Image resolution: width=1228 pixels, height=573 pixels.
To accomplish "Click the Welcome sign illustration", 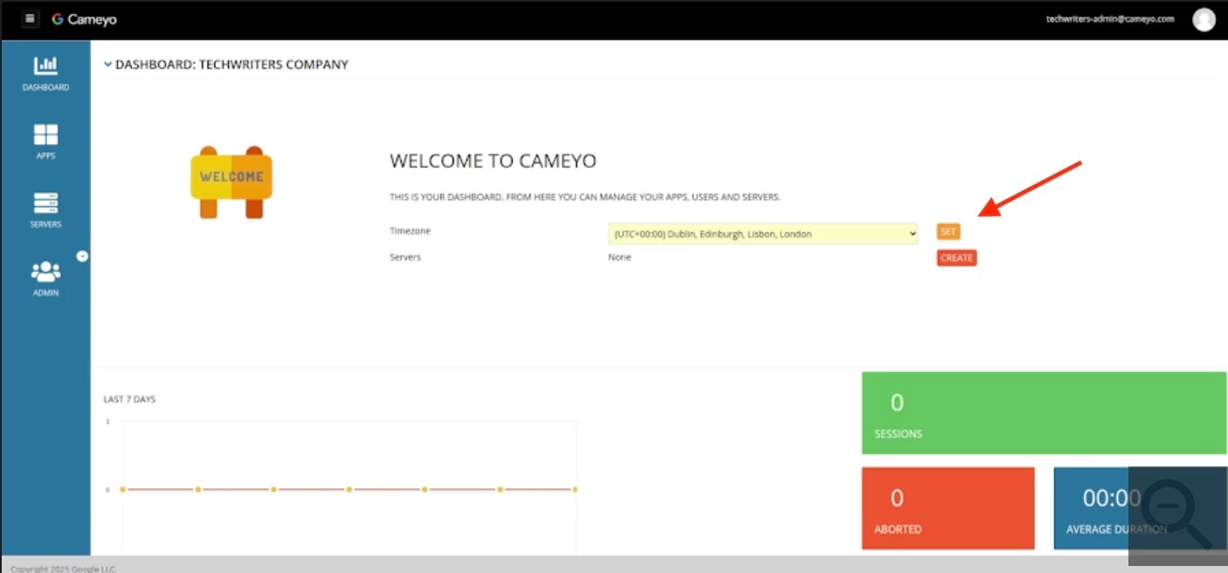I will (231, 182).
